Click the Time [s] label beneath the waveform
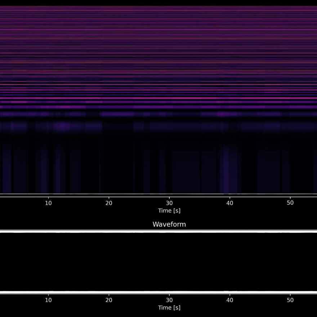 pyautogui.click(x=169, y=308)
